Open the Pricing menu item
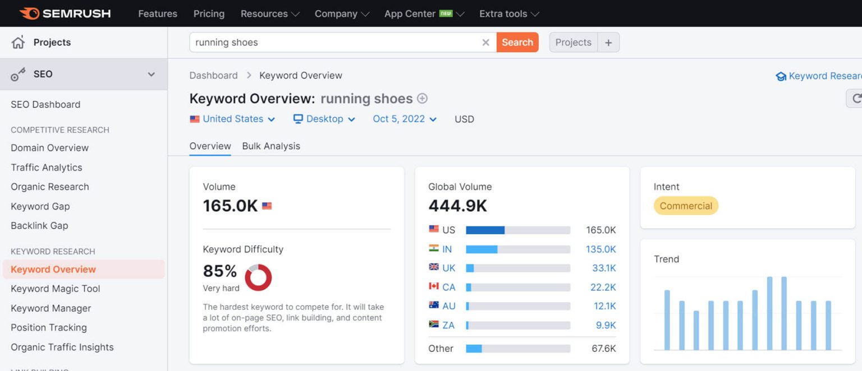Image resolution: width=862 pixels, height=371 pixels. point(209,13)
